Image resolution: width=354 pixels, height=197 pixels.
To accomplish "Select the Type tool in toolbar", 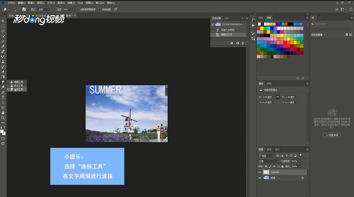I will click(3, 97).
